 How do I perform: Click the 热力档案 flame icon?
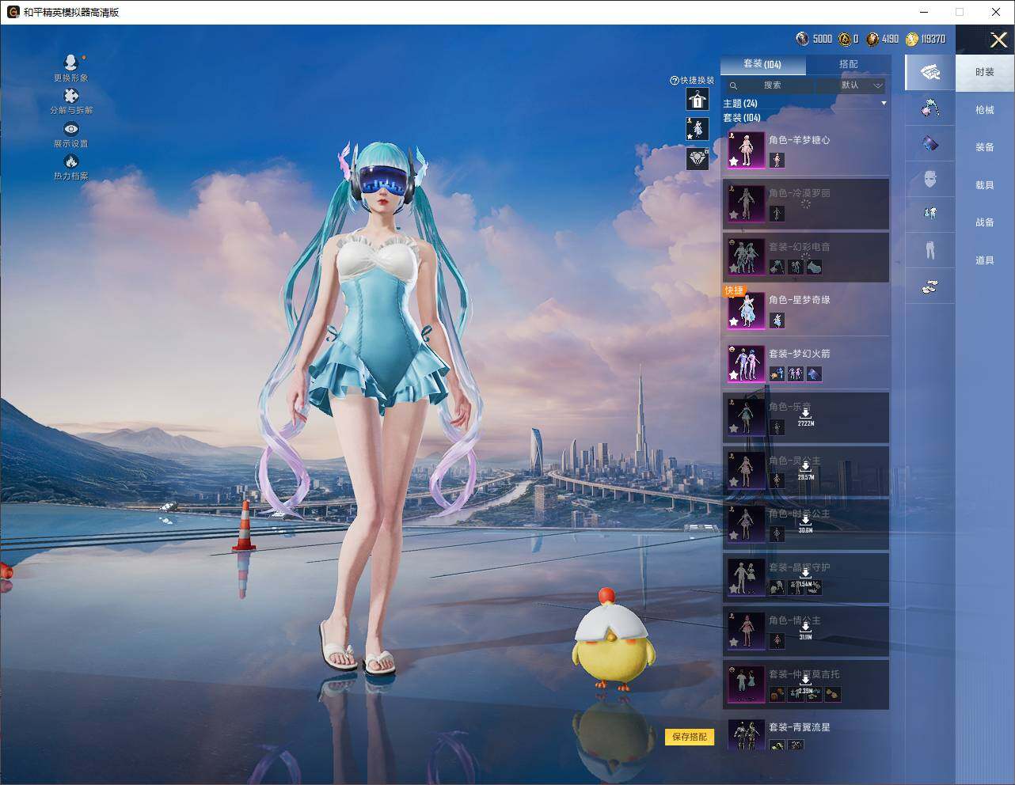(70, 162)
